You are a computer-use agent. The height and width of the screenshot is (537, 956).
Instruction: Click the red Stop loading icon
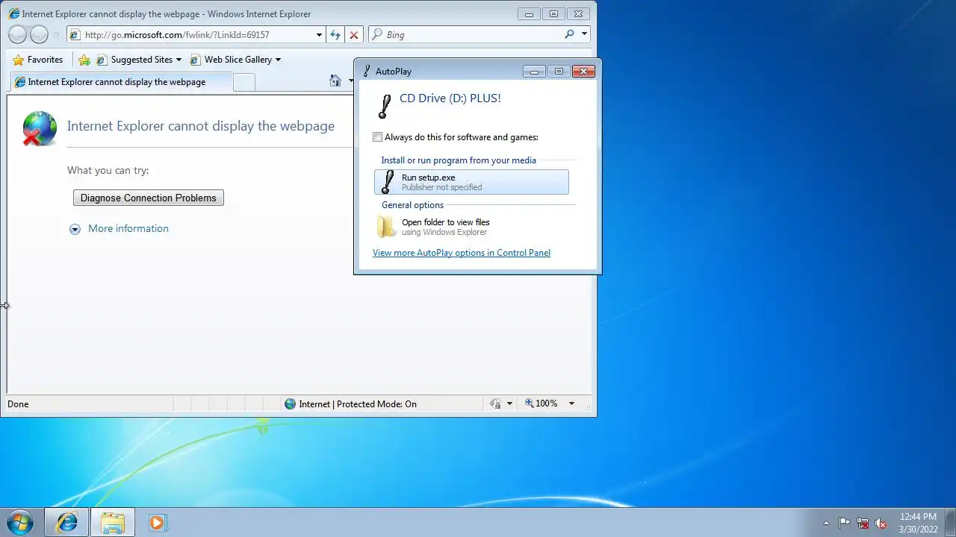click(x=354, y=34)
